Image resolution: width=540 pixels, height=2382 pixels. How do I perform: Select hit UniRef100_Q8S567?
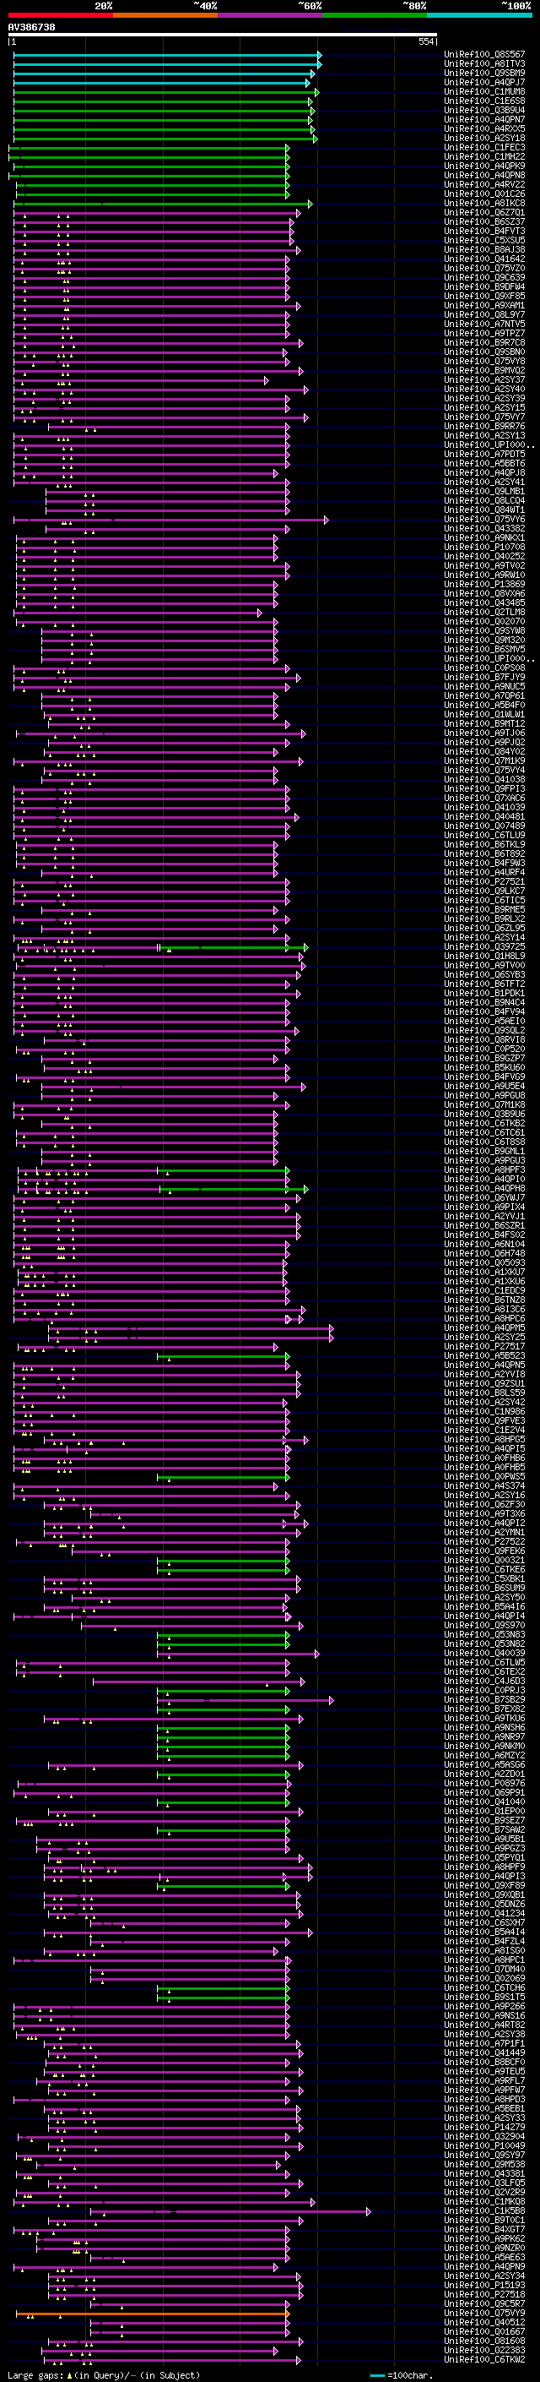coord(484,55)
